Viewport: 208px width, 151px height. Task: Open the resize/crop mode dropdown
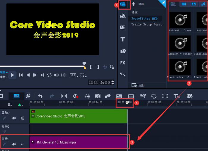(x=83, y=75)
